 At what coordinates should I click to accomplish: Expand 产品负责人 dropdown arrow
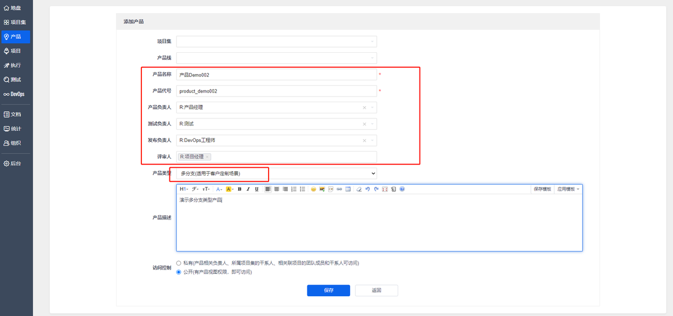[372, 107]
